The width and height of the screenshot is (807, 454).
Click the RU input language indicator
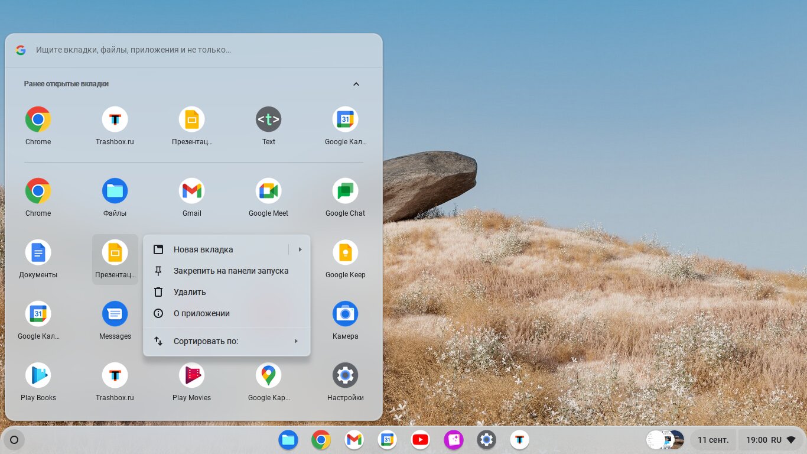coord(776,440)
